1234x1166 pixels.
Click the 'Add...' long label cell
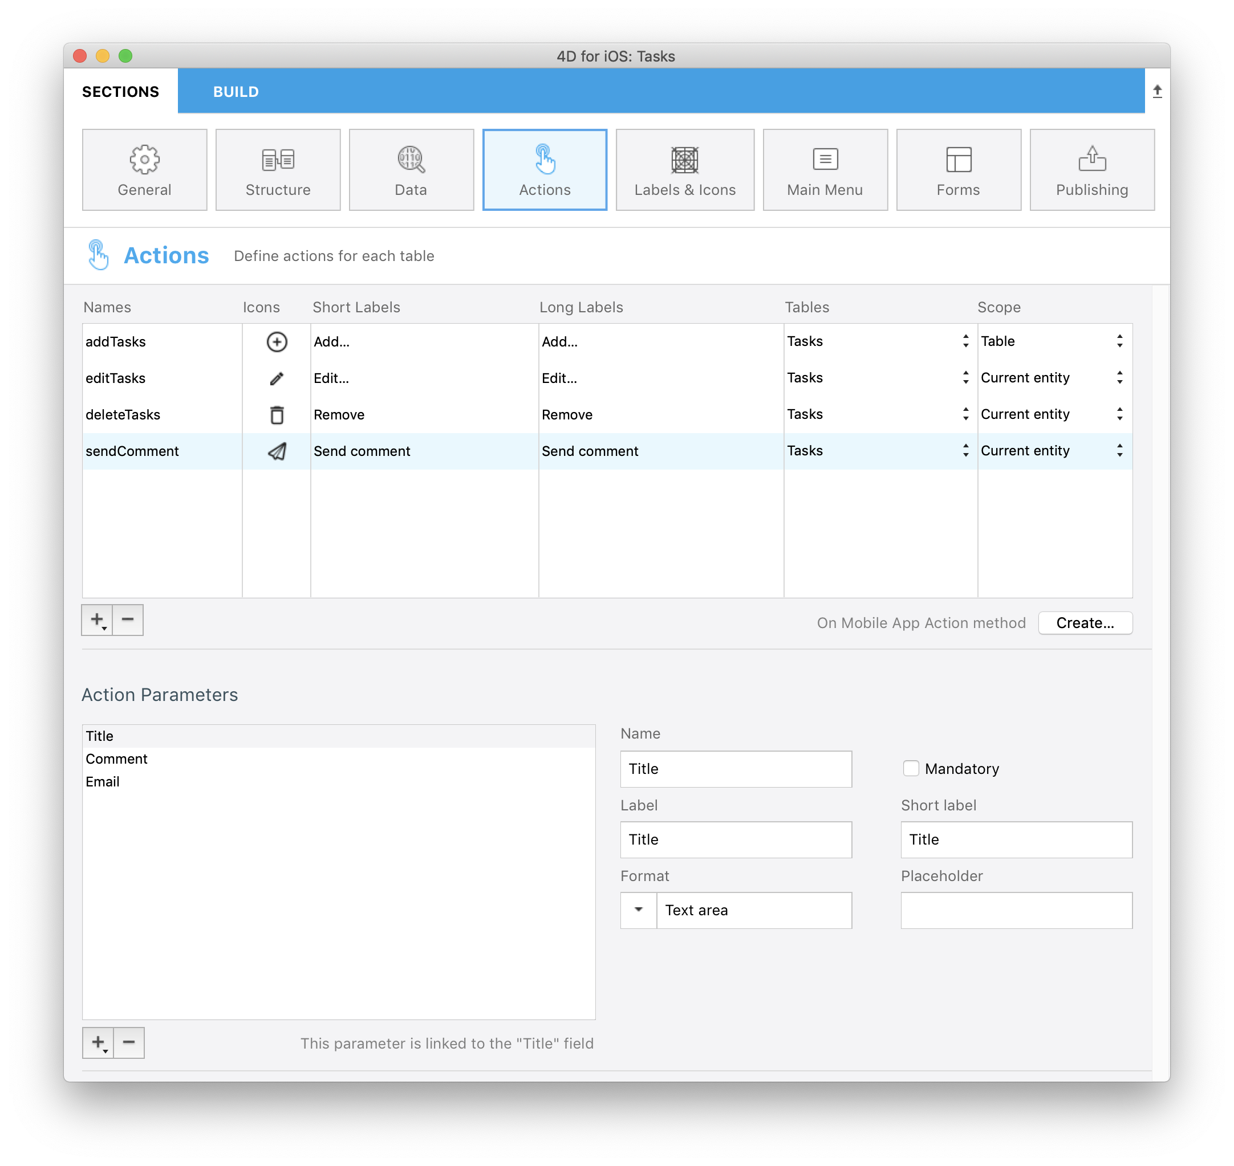tap(660, 342)
